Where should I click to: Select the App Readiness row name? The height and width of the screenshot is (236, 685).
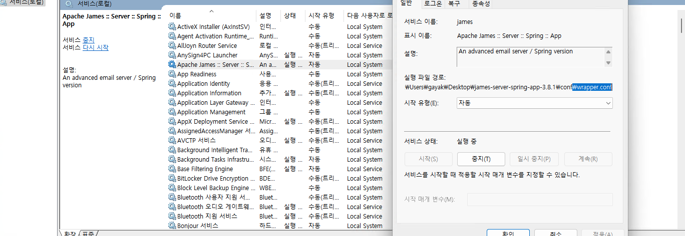pos(197,74)
